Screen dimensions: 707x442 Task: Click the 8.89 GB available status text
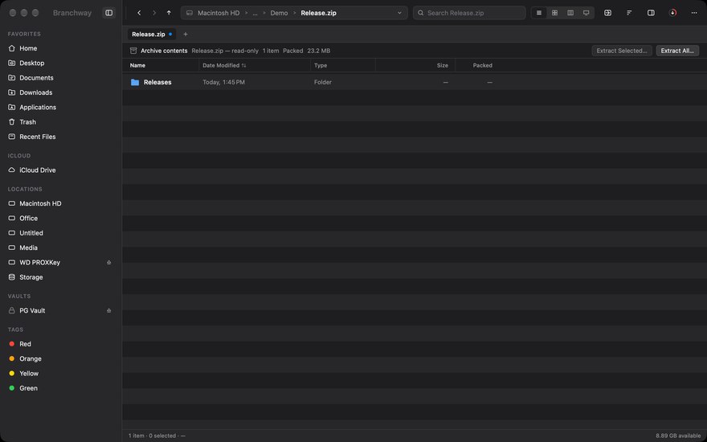point(678,436)
